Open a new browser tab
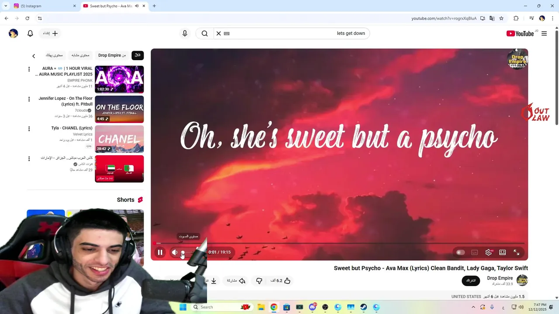 click(154, 6)
